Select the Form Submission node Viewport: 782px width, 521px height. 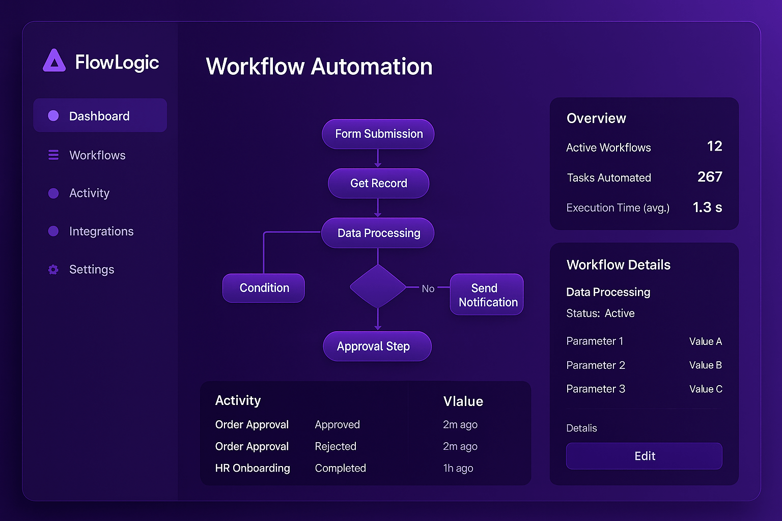pyautogui.click(x=378, y=134)
